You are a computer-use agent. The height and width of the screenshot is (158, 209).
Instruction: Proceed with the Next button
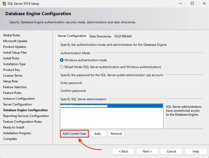(147, 151)
